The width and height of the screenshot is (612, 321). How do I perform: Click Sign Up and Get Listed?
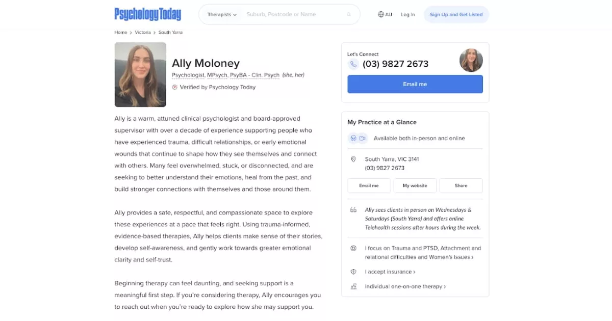coord(456,15)
